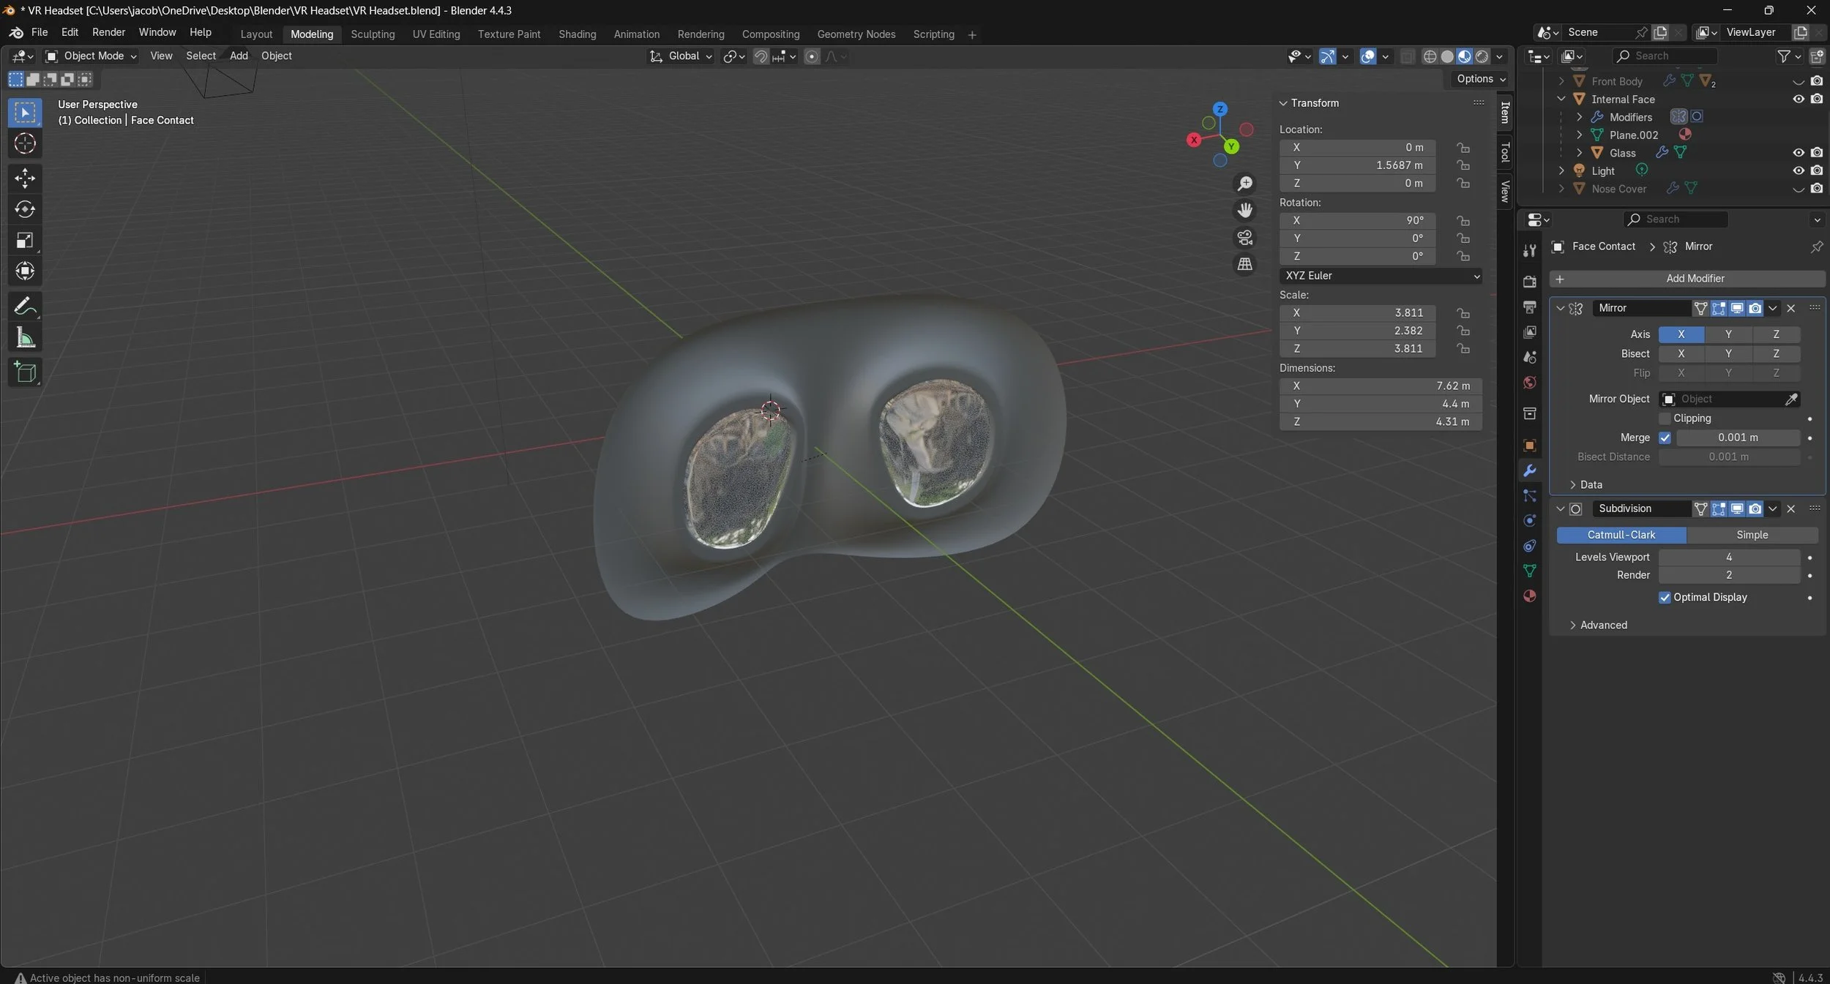Open the XYZ Euler rotation mode dropdown
Viewport: 1830px width, 984px height.
[x=1381, y=276]
